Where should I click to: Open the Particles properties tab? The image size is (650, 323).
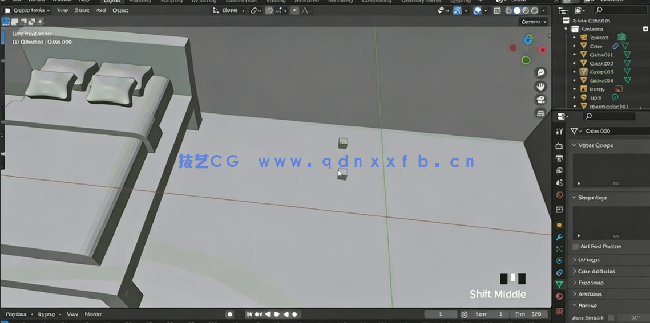click(559, 249)
